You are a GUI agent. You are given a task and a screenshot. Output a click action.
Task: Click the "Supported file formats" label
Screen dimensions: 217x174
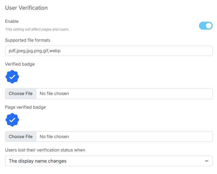point(28,40)
